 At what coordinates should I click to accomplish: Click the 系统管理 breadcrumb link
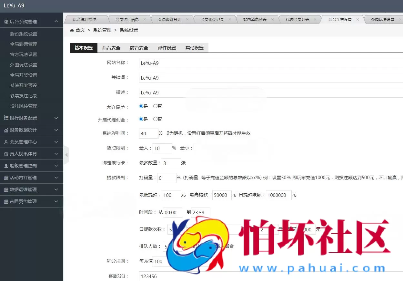point(102,30)
